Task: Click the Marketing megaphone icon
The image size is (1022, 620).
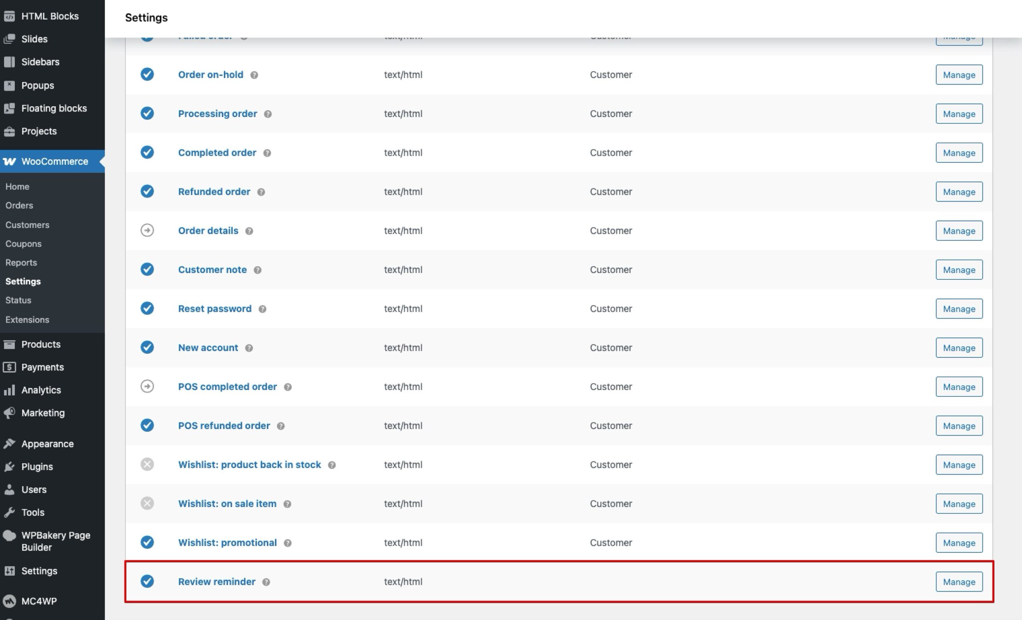Action: pyautogui.click(x=9, y=413)
